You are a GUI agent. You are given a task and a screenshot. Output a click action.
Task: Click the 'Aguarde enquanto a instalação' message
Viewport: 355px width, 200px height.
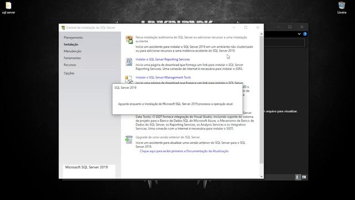pos(175,104)
